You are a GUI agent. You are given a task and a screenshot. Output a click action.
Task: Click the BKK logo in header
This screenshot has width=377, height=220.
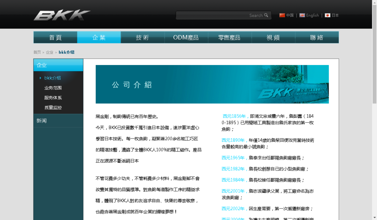click(62, 15)
